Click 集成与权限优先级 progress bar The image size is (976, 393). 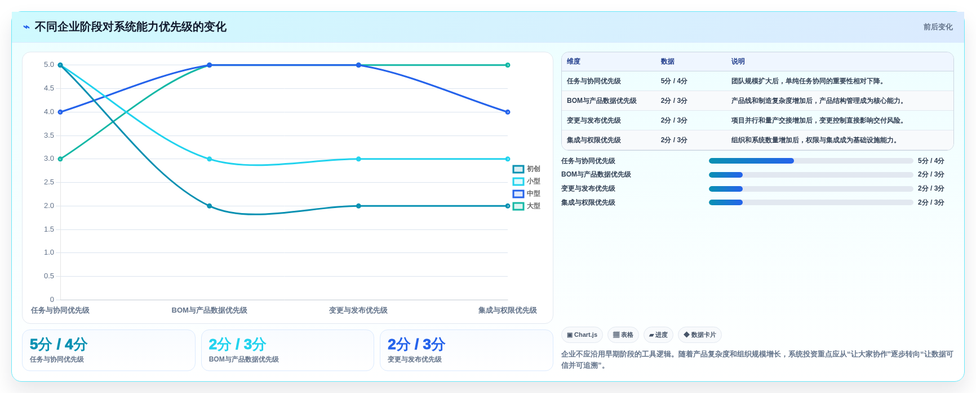click(811, 202)
